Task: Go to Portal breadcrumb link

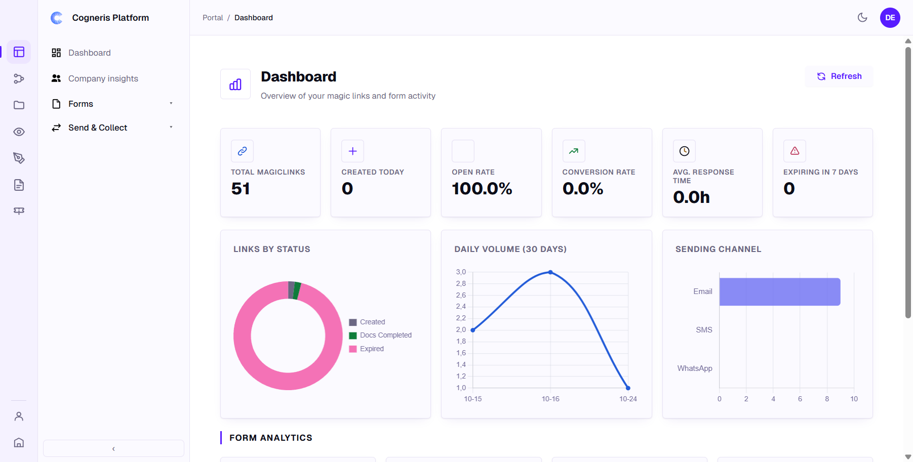Action: (213, 18)
